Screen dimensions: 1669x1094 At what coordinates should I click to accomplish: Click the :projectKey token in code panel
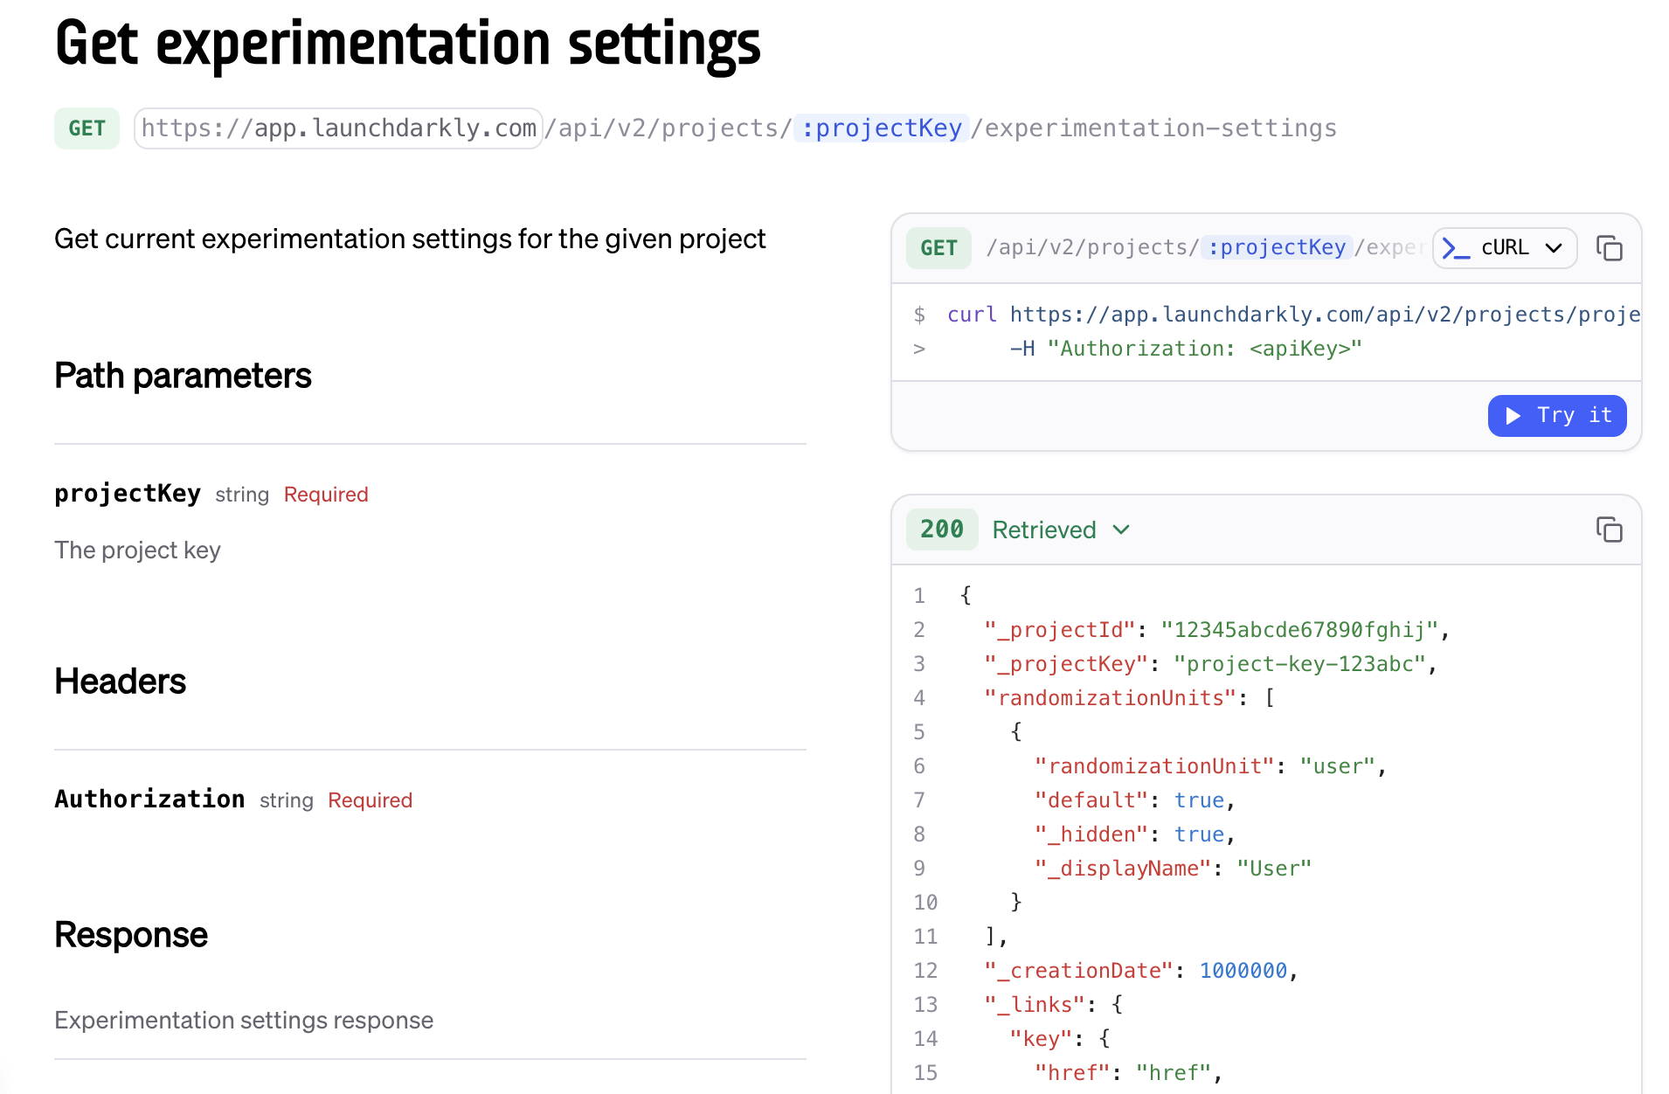(1276, 248)
